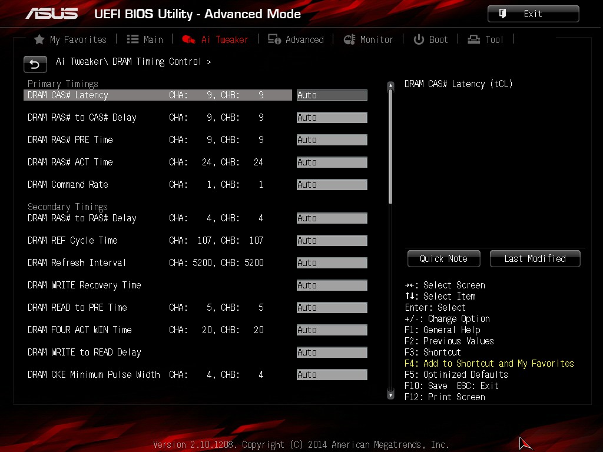This screenshot has width=603, height=452.
Task: Select DRAM RAS# to RAS# Delay field
Action: pyautogui.click(x=332, y=218)
